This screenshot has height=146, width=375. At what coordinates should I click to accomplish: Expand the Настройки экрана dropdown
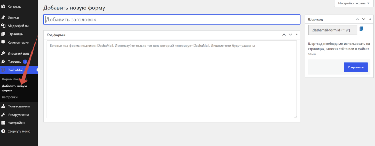pos(353,3)
